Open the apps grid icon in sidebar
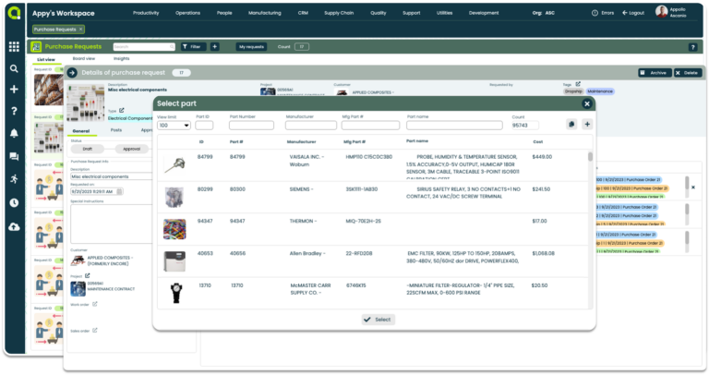Screen dimensions: 709x375 [14, 46]
